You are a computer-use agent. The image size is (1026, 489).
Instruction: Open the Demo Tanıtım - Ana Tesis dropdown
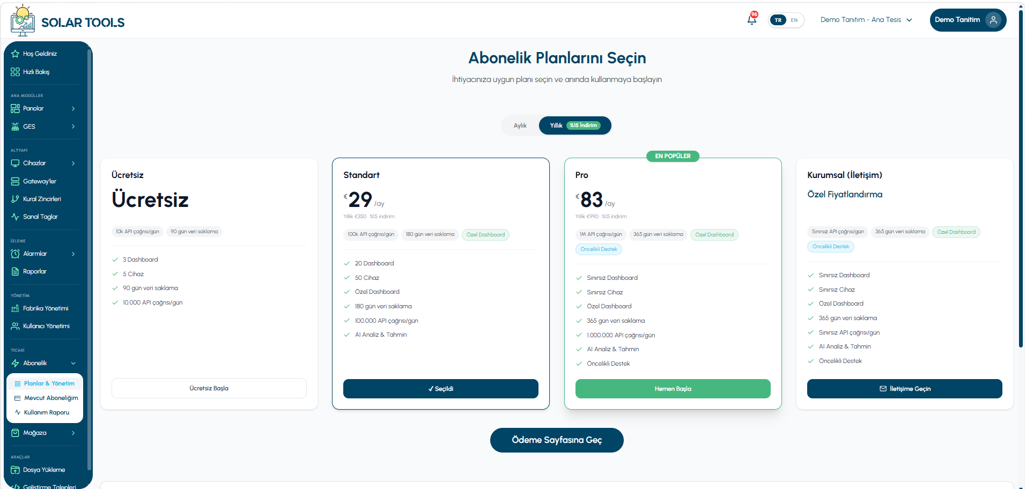[x=866, y=20]
